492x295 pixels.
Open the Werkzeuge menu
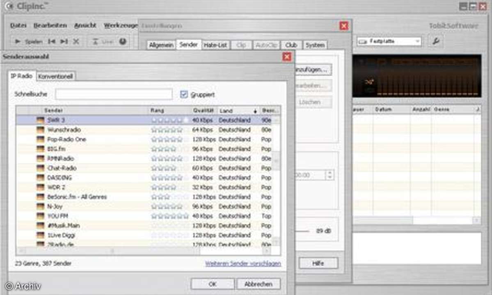[121, 25]
